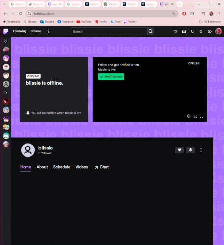Viewport: 224px width, 245px height.
Task: Open the Twitch inbox notifications icon
Action: click(184, 31)
